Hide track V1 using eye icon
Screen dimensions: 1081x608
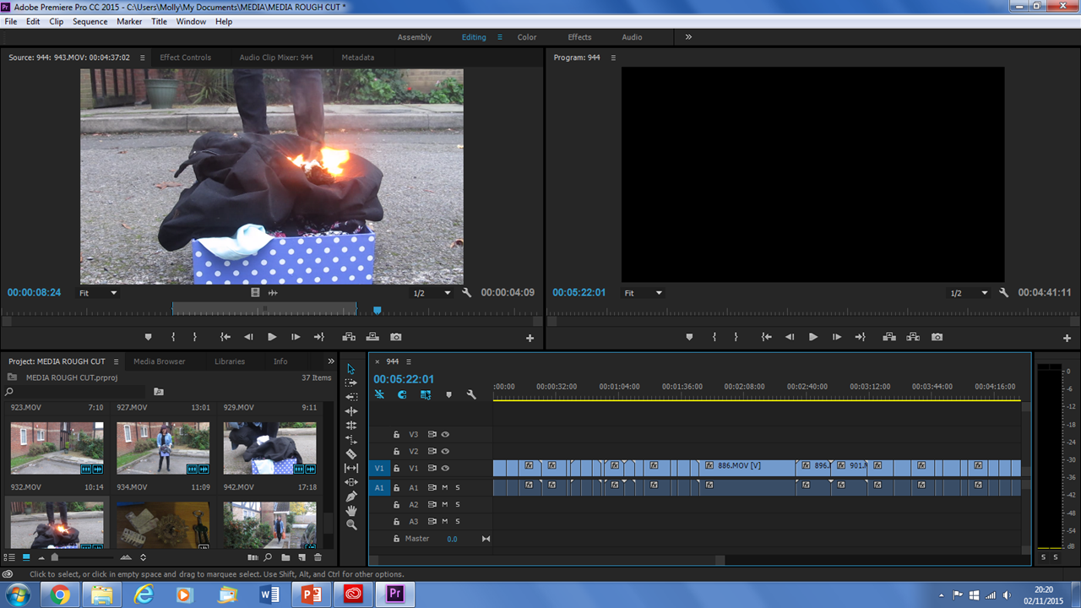445,468
